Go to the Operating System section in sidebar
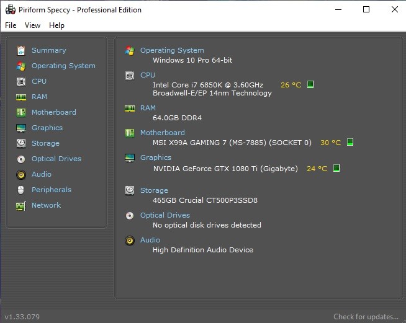Viewport: 406px width, 323px height. (x=63, y=66)
